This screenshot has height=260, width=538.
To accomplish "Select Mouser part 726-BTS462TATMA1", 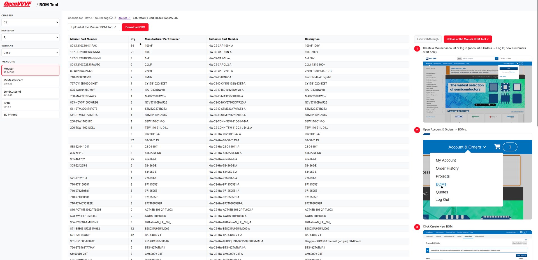I will (83, 247).
